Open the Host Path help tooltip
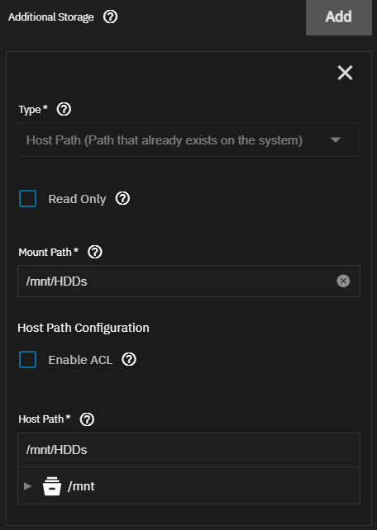377x530 pixels. tap(87, 419)
